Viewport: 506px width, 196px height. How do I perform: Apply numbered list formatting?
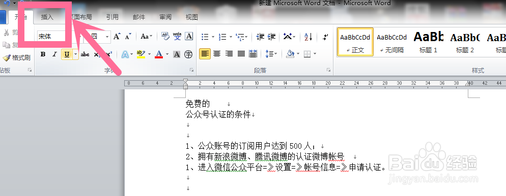click(x=222, y=37)
